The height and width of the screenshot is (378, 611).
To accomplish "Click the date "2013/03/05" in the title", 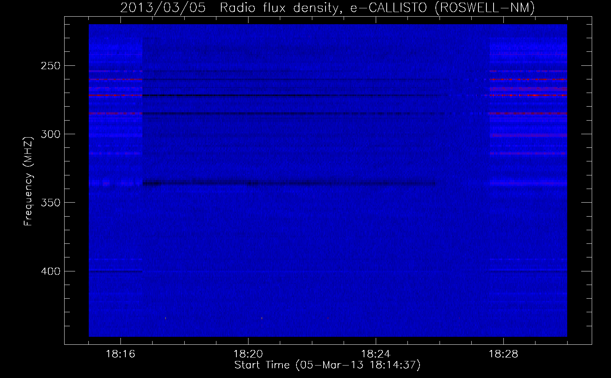I will pyautogui.click(x=163, y=8).
